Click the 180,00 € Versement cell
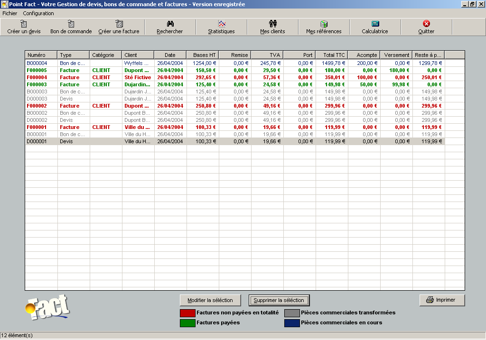The image size is (486, 340). [x=396, y=70]
